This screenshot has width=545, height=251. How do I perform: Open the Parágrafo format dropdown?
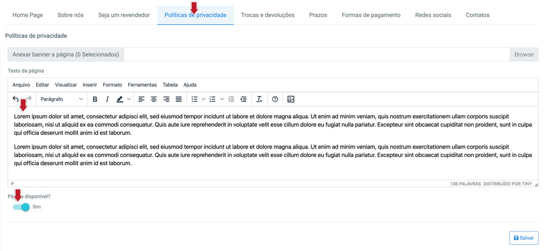pyautogui.click(x=62, y=99)
